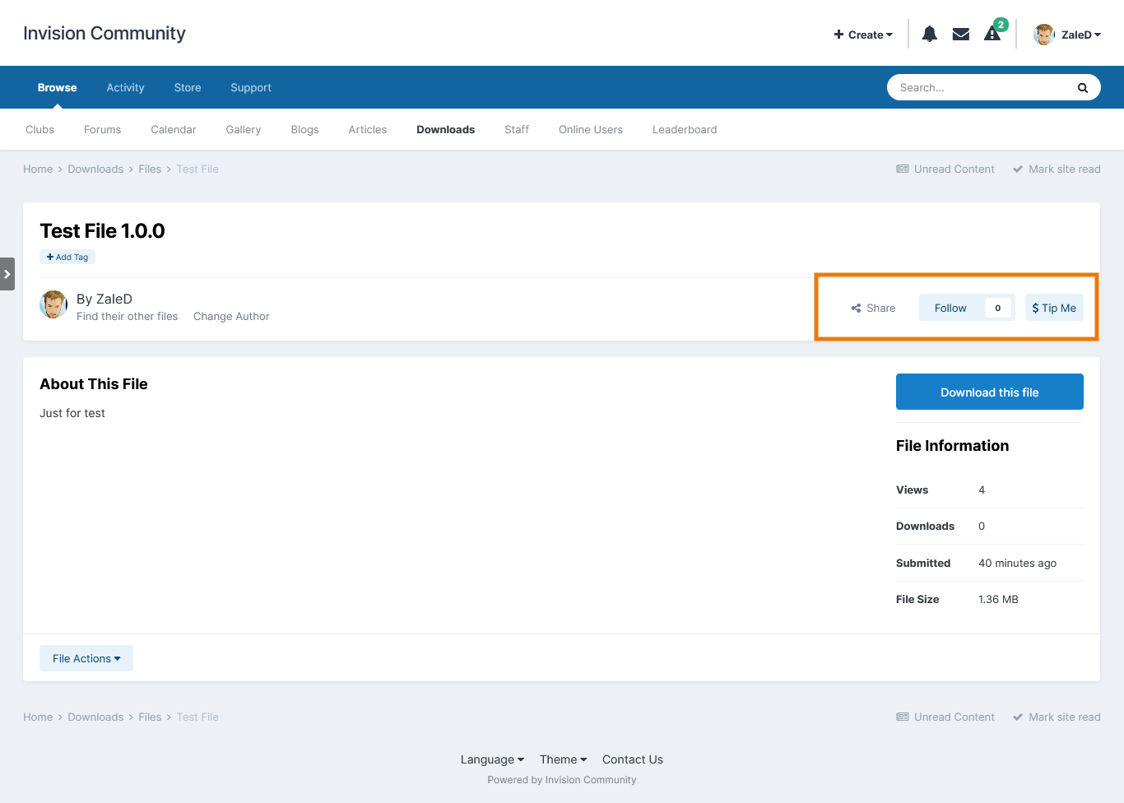Go to the Forums sub-menu item
Viewport: 1124px width, 803px height.
click(x=102, y=129)
